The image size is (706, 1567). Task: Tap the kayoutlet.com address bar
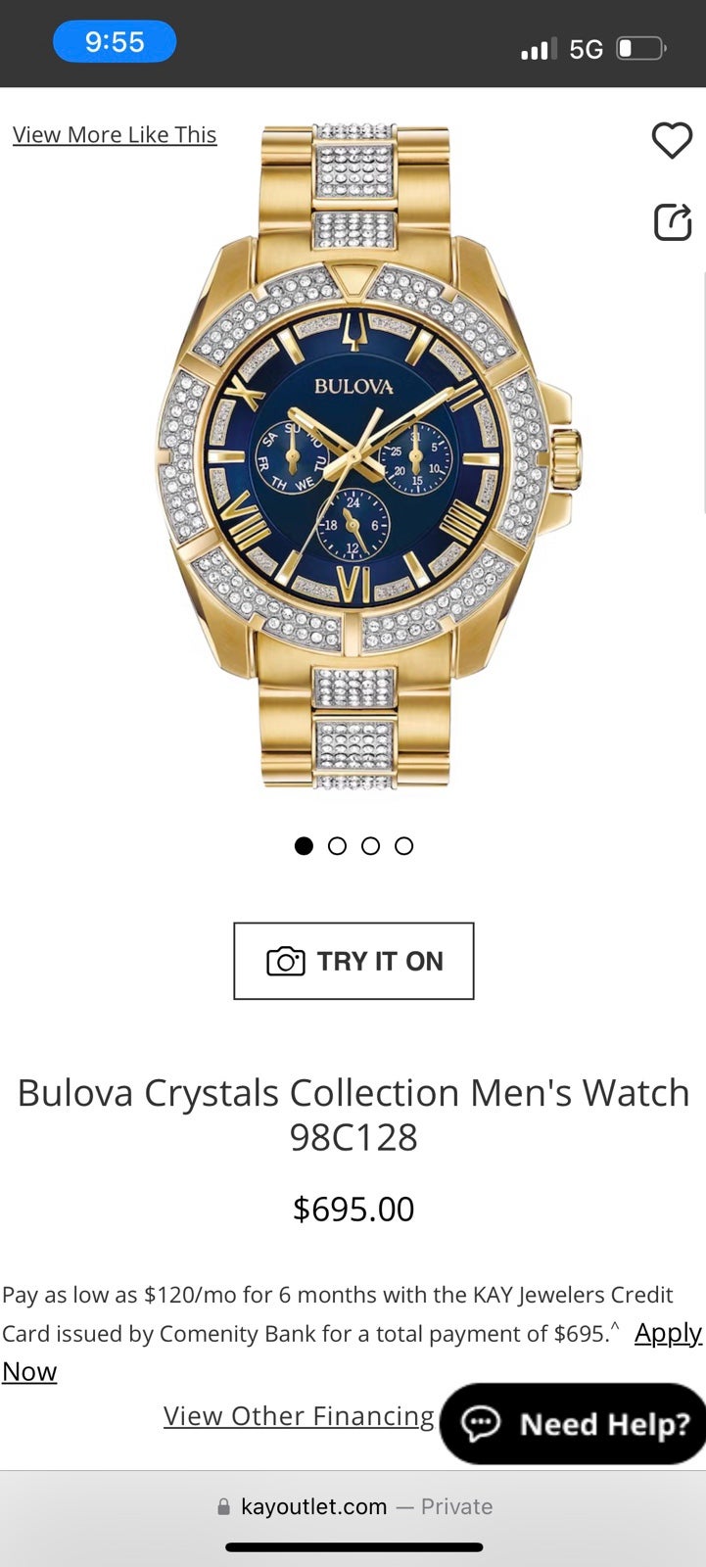pyautogui.click(x=353, y=1507)
